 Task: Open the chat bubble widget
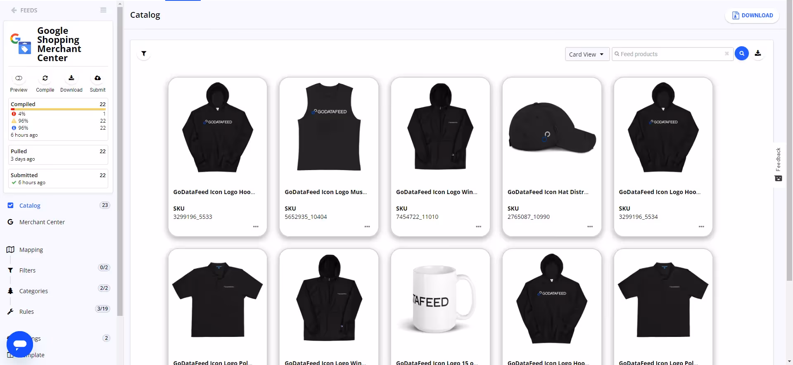click(x=20, y=344)
